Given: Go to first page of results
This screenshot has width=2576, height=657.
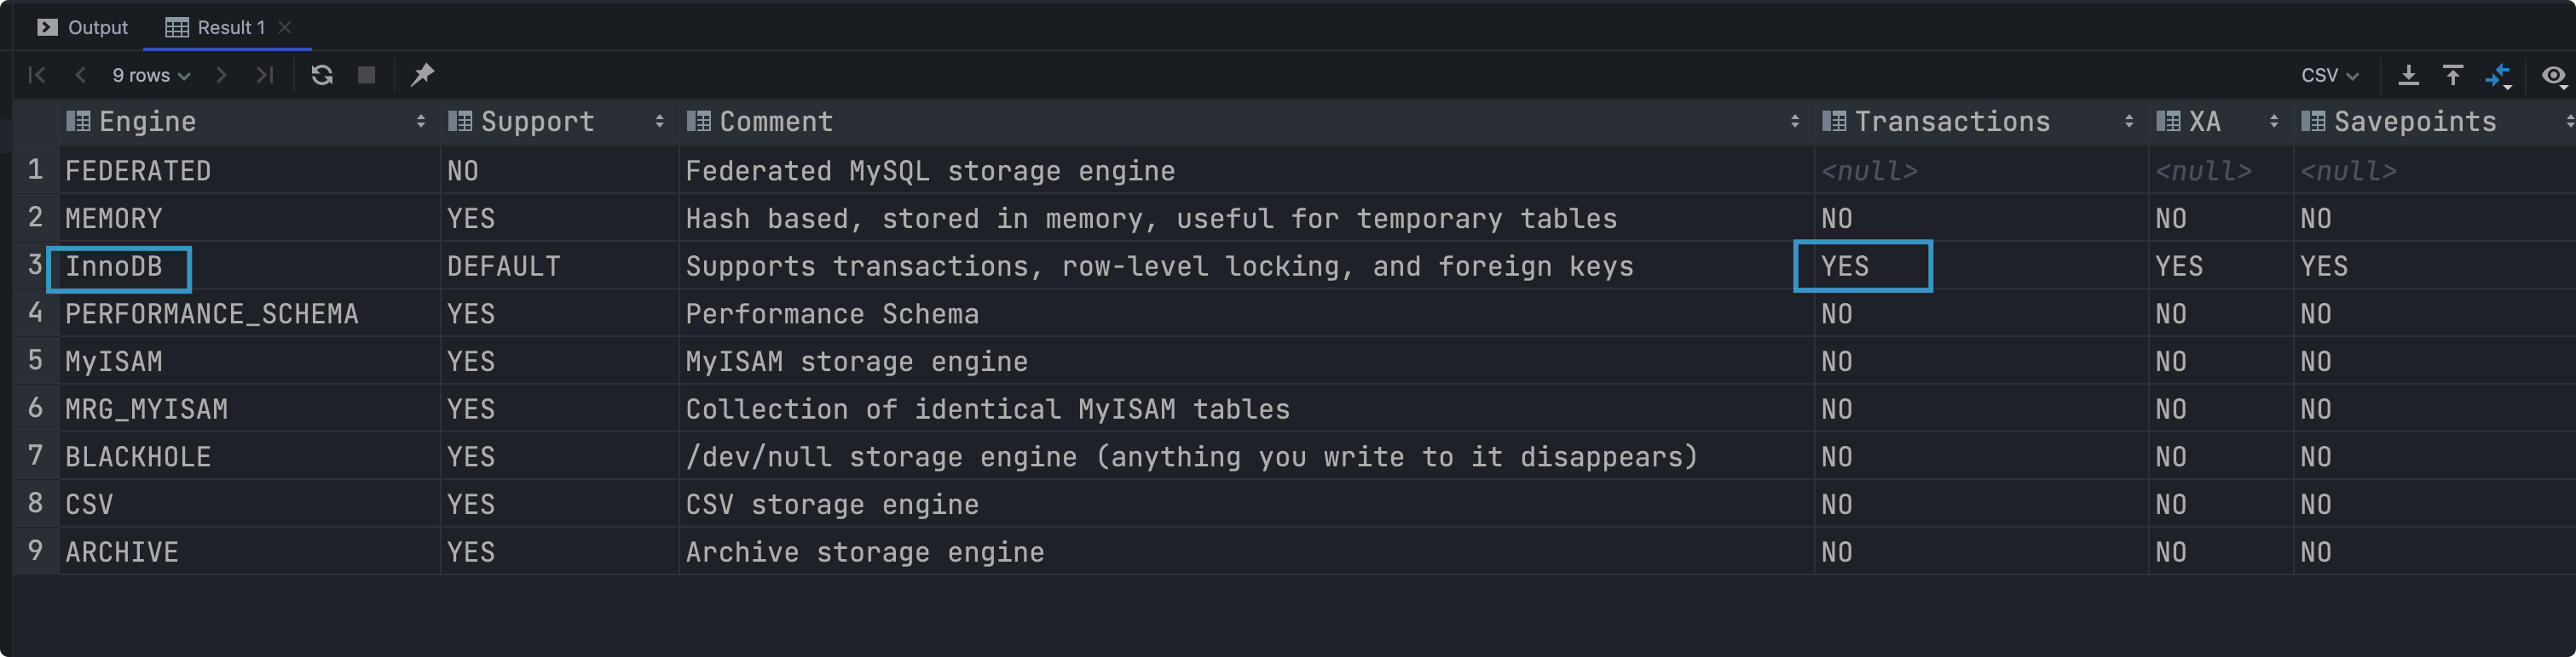Looking at the screenshot, I should (x=37, y=75).
